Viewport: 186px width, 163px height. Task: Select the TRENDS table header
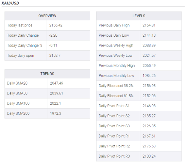(x=47, y=74)
